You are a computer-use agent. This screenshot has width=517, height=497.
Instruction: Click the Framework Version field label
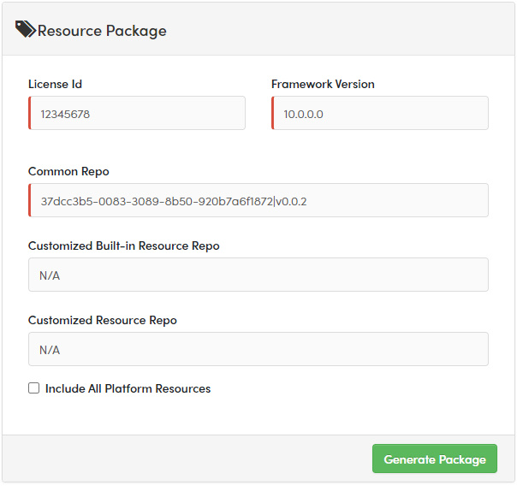pos(323,84)
